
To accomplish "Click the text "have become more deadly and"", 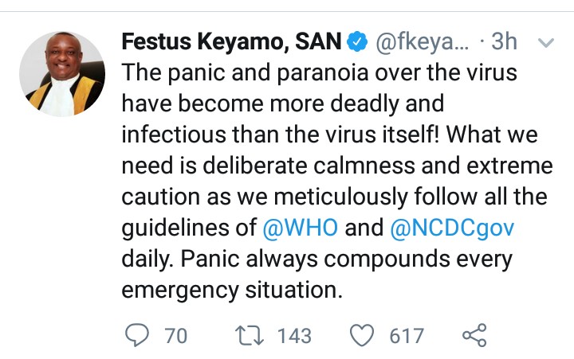I will click(x=282, y=105).
